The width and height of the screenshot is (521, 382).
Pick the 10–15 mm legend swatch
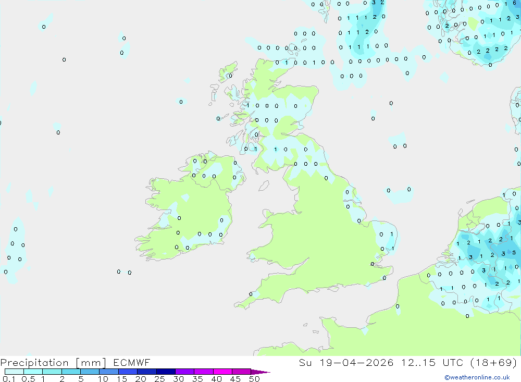[x=109, y=372]
